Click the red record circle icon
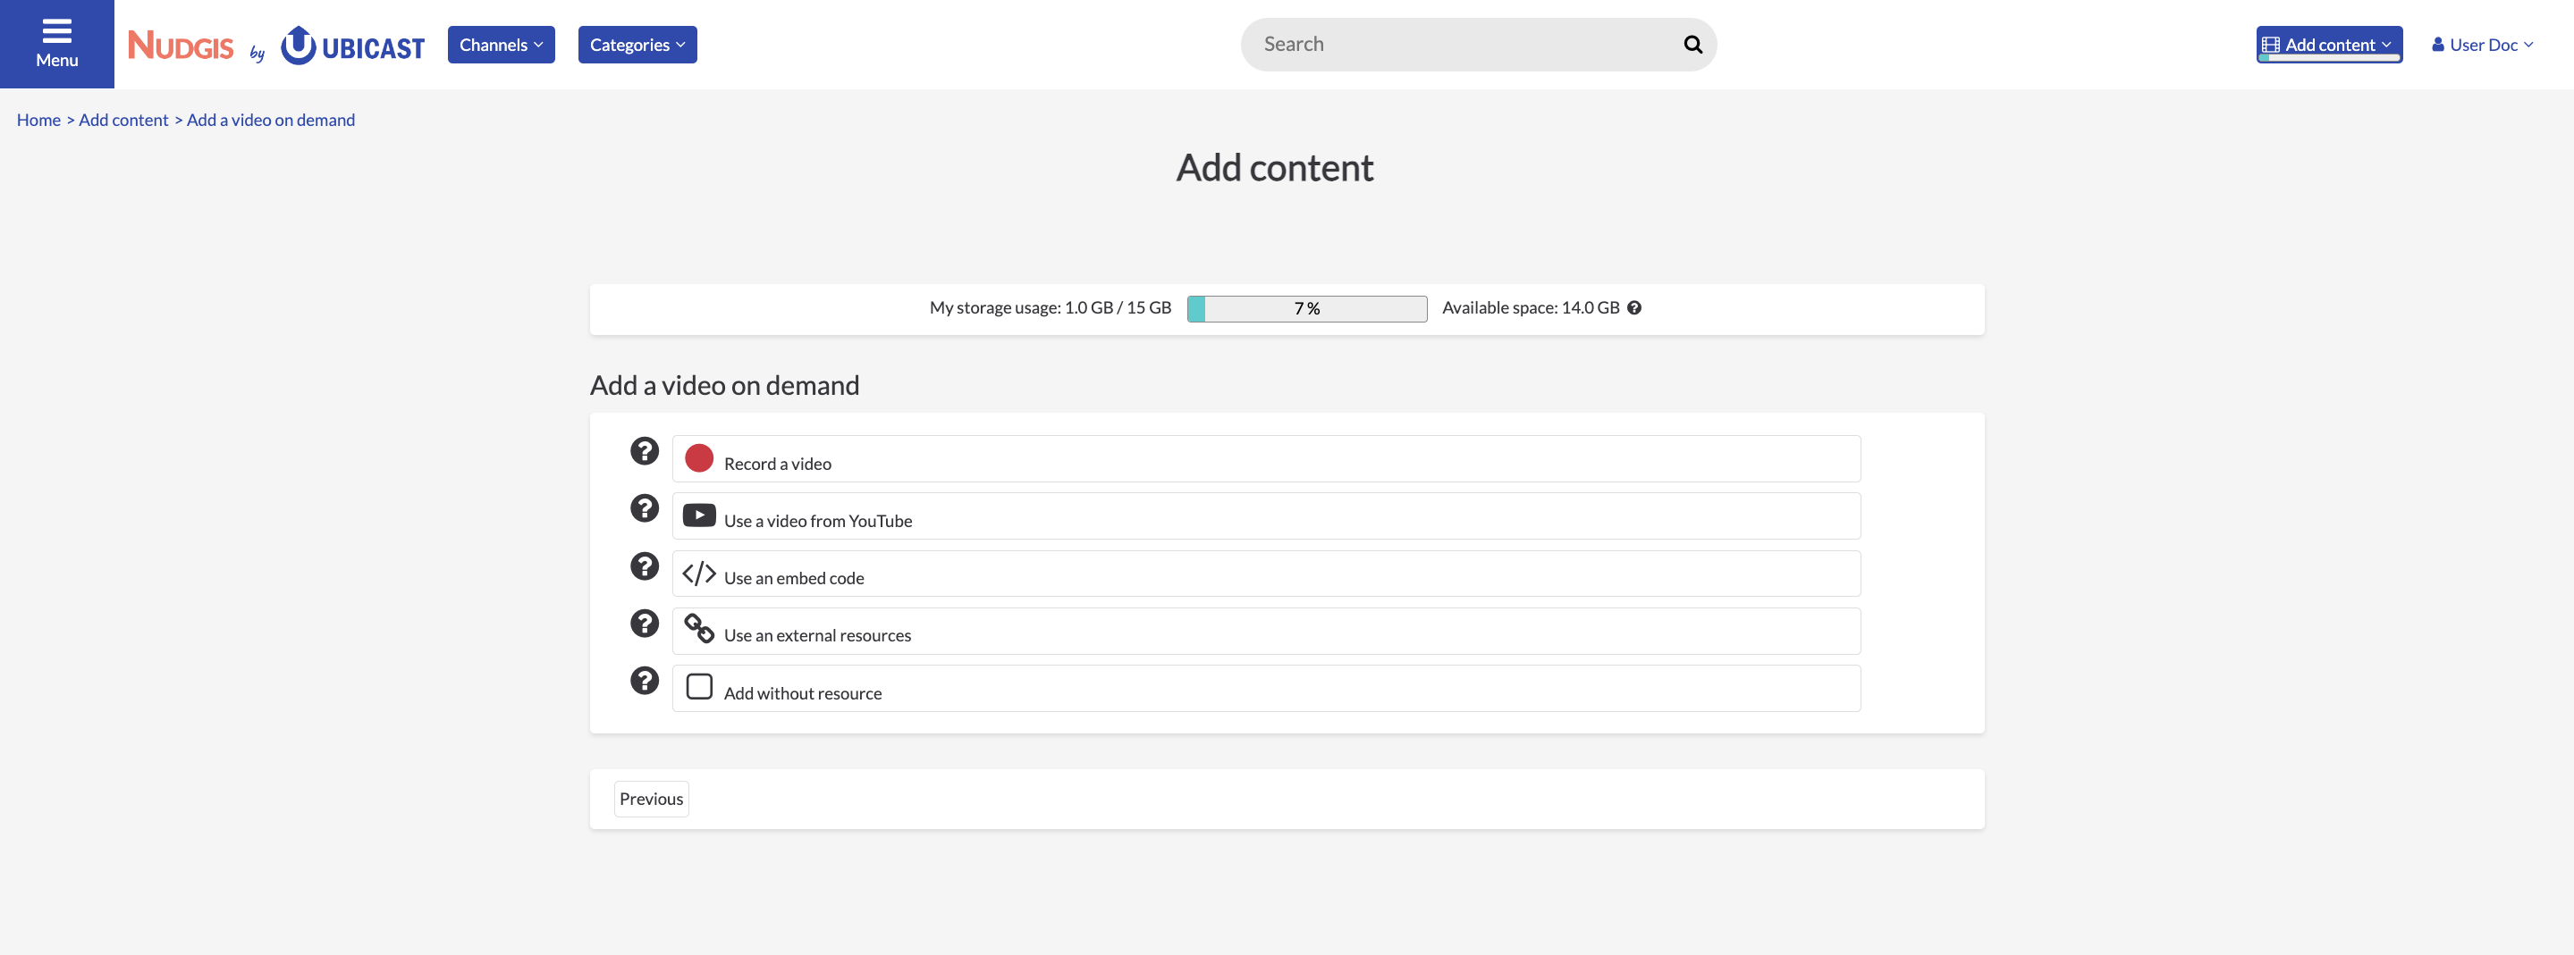This screenshot has width=2574, height=955. tap(699, 457)
